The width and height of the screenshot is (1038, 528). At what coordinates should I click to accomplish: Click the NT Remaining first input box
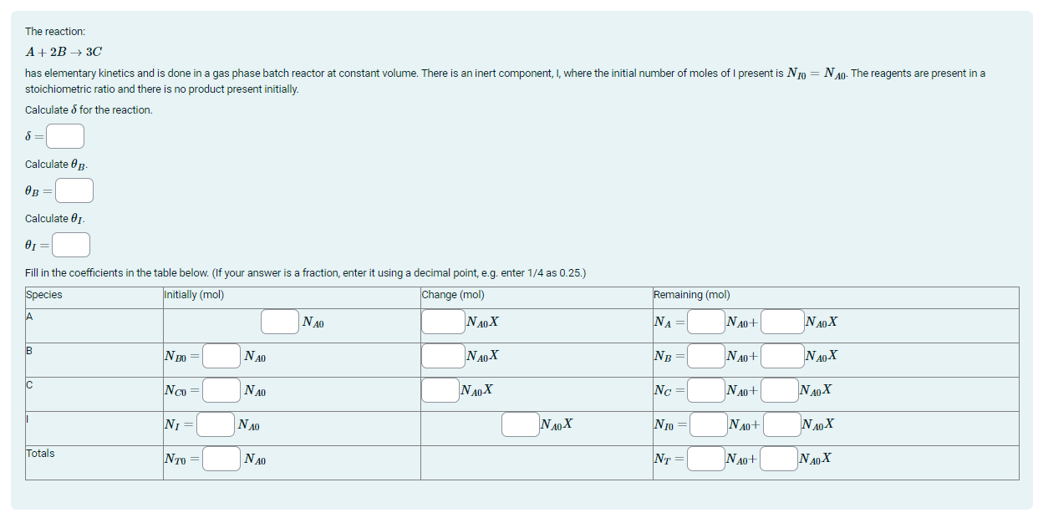[705, 458]
